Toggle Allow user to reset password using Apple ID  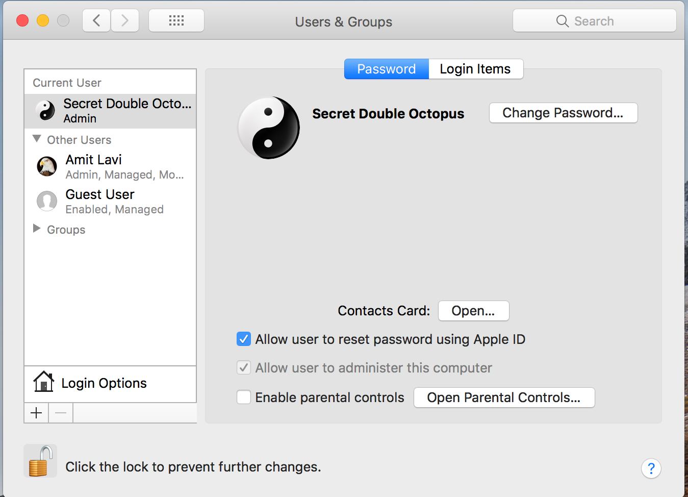click(x=244, y=339)
